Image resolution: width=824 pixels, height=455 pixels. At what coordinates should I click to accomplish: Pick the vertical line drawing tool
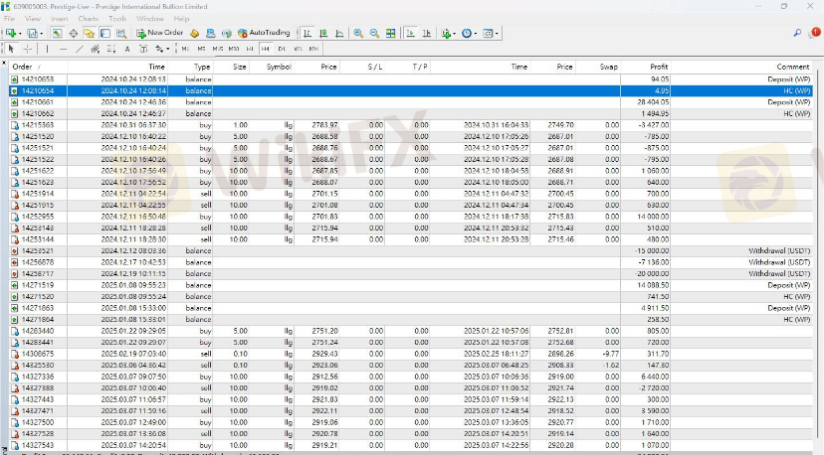48,48
